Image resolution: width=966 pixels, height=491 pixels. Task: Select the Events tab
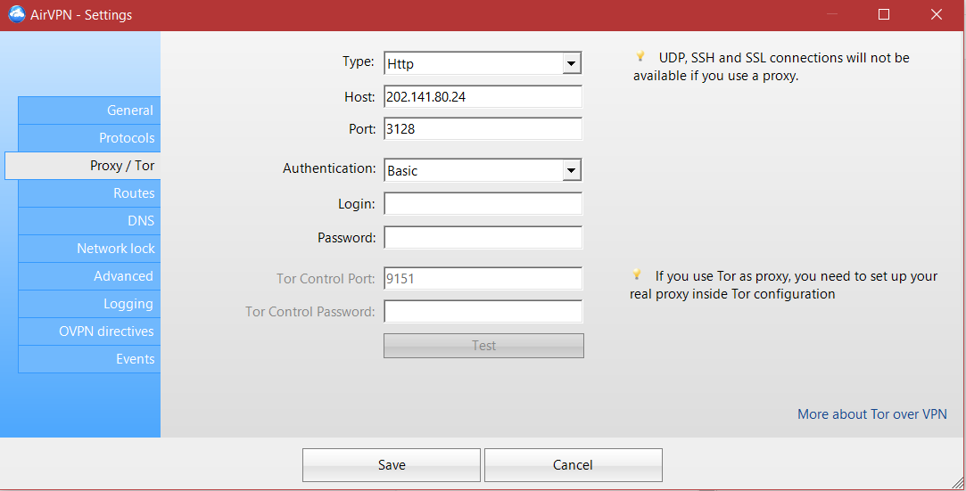[x=89, y=359]
